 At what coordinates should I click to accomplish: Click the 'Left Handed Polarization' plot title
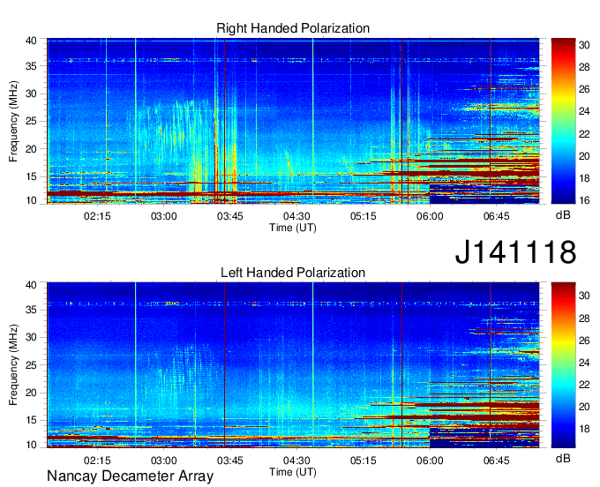tap(293, 273)
